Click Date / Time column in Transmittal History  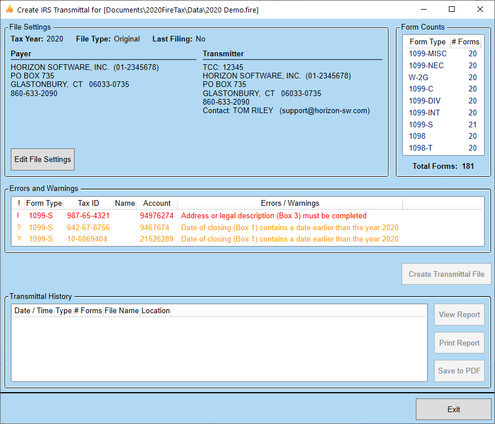tap(34, 310)
